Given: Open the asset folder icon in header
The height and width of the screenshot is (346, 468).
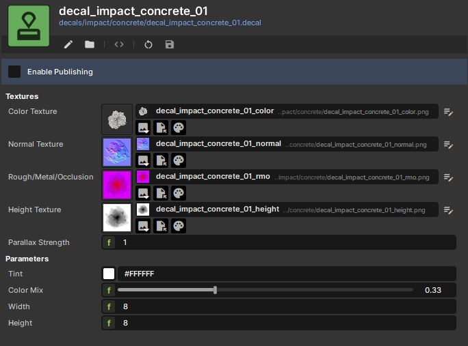Looking at the screenshot, I should (x=90, y=44).
